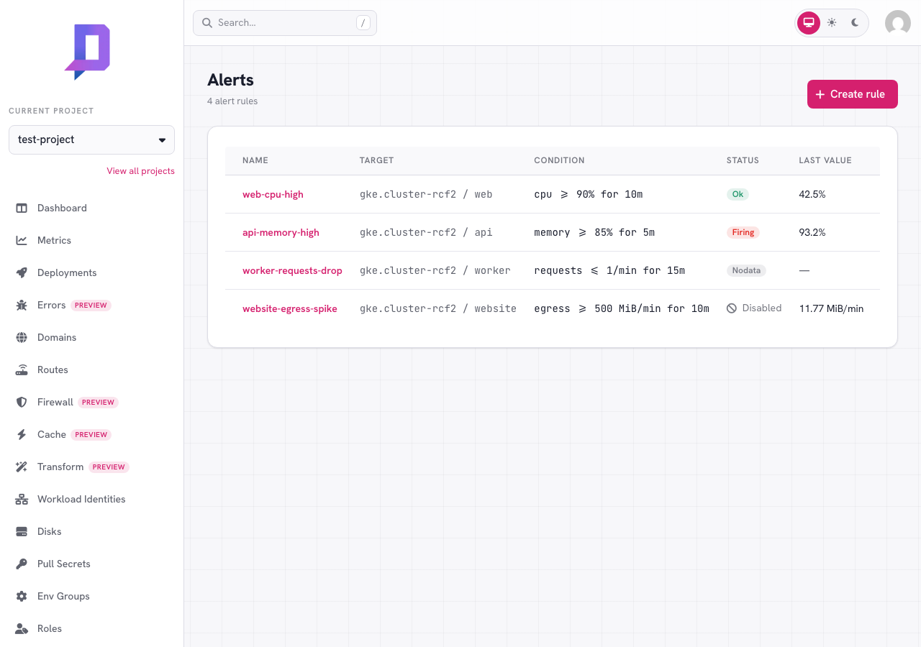The image size is (921, 647).
Task: Click condition memory ≥ 85% for 5m
Action: tap(594, 232)
